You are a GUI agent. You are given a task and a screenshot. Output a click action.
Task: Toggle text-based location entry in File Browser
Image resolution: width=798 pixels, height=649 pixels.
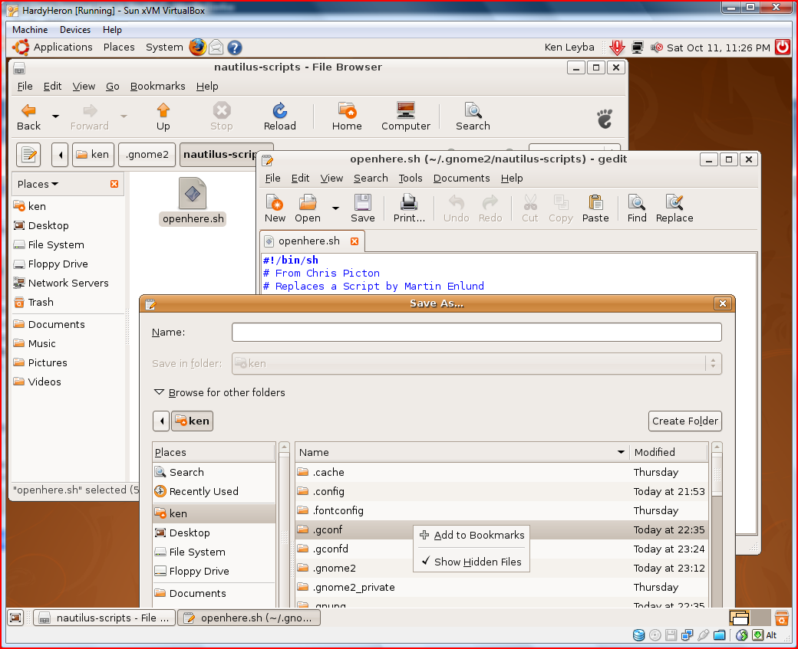pos(28,155)
